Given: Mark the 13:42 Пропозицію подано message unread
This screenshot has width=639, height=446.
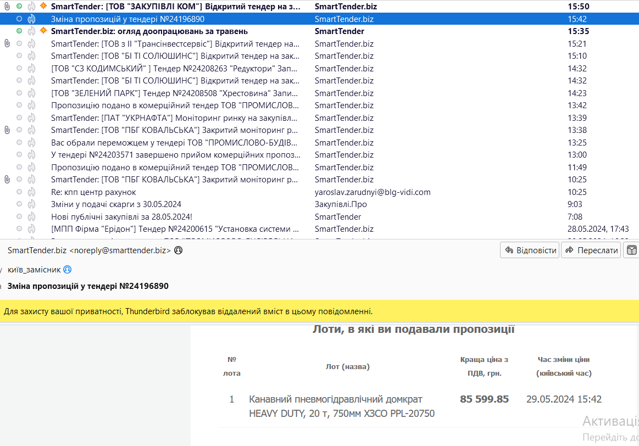Looking at the screenshot, I should 19,105.
